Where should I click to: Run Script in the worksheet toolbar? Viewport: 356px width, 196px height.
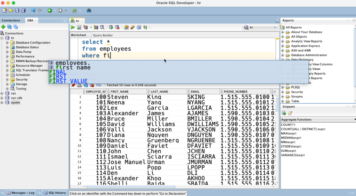coord(79,27)
